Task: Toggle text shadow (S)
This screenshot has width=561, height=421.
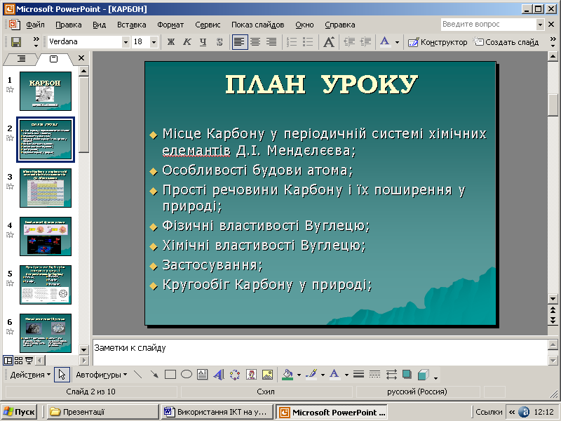Action: click(x=219, y=42)
